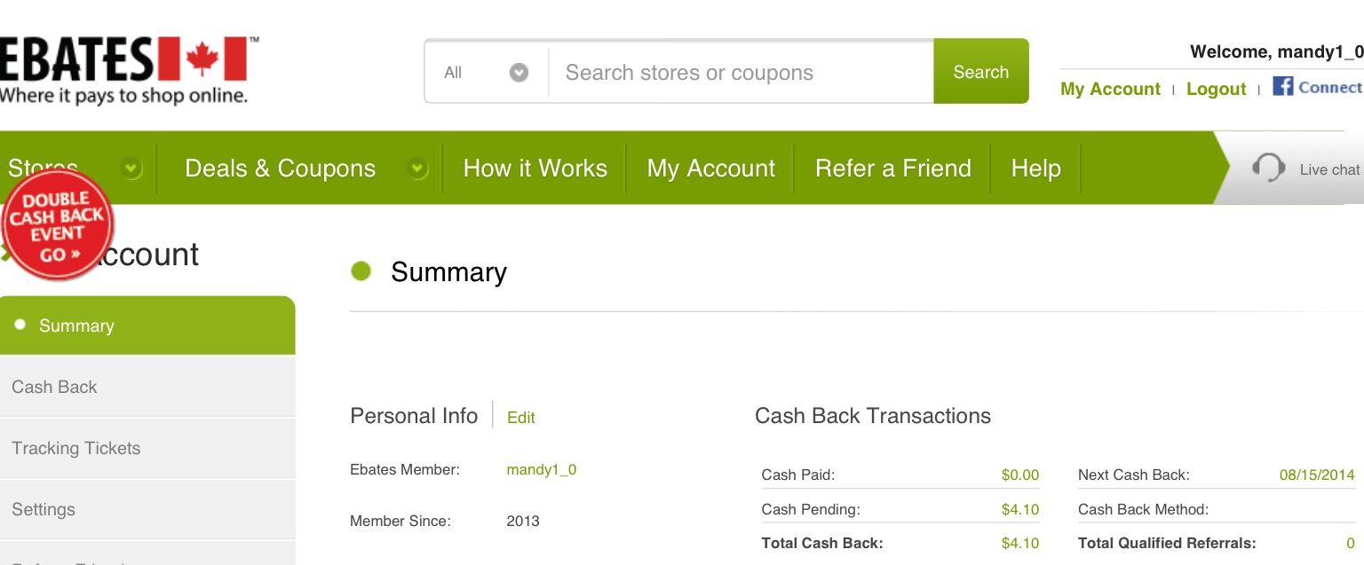Click the Facebook Connect icon
The height and width of the screenshot is (565, 1364).
coord(1282,86)
